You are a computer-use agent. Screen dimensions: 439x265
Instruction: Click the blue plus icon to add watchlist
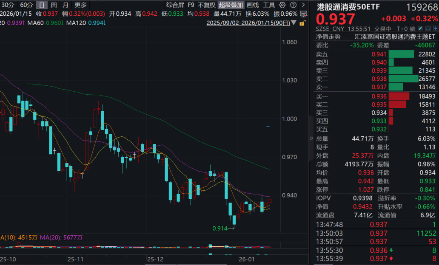coord(436,28)
